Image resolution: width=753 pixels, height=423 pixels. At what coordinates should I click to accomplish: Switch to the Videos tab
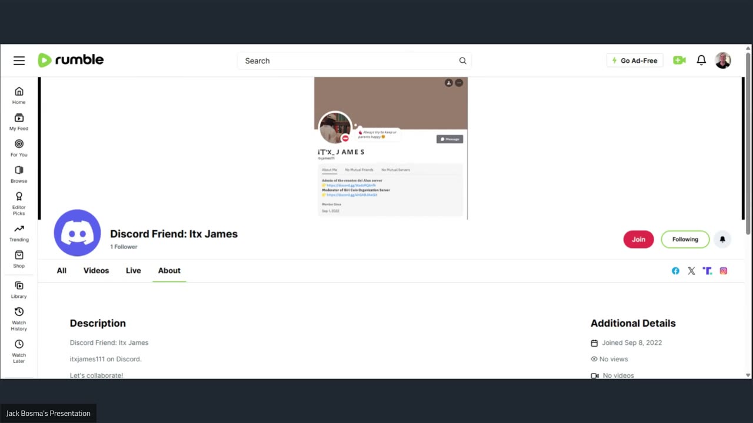click(x=96, y=270)
